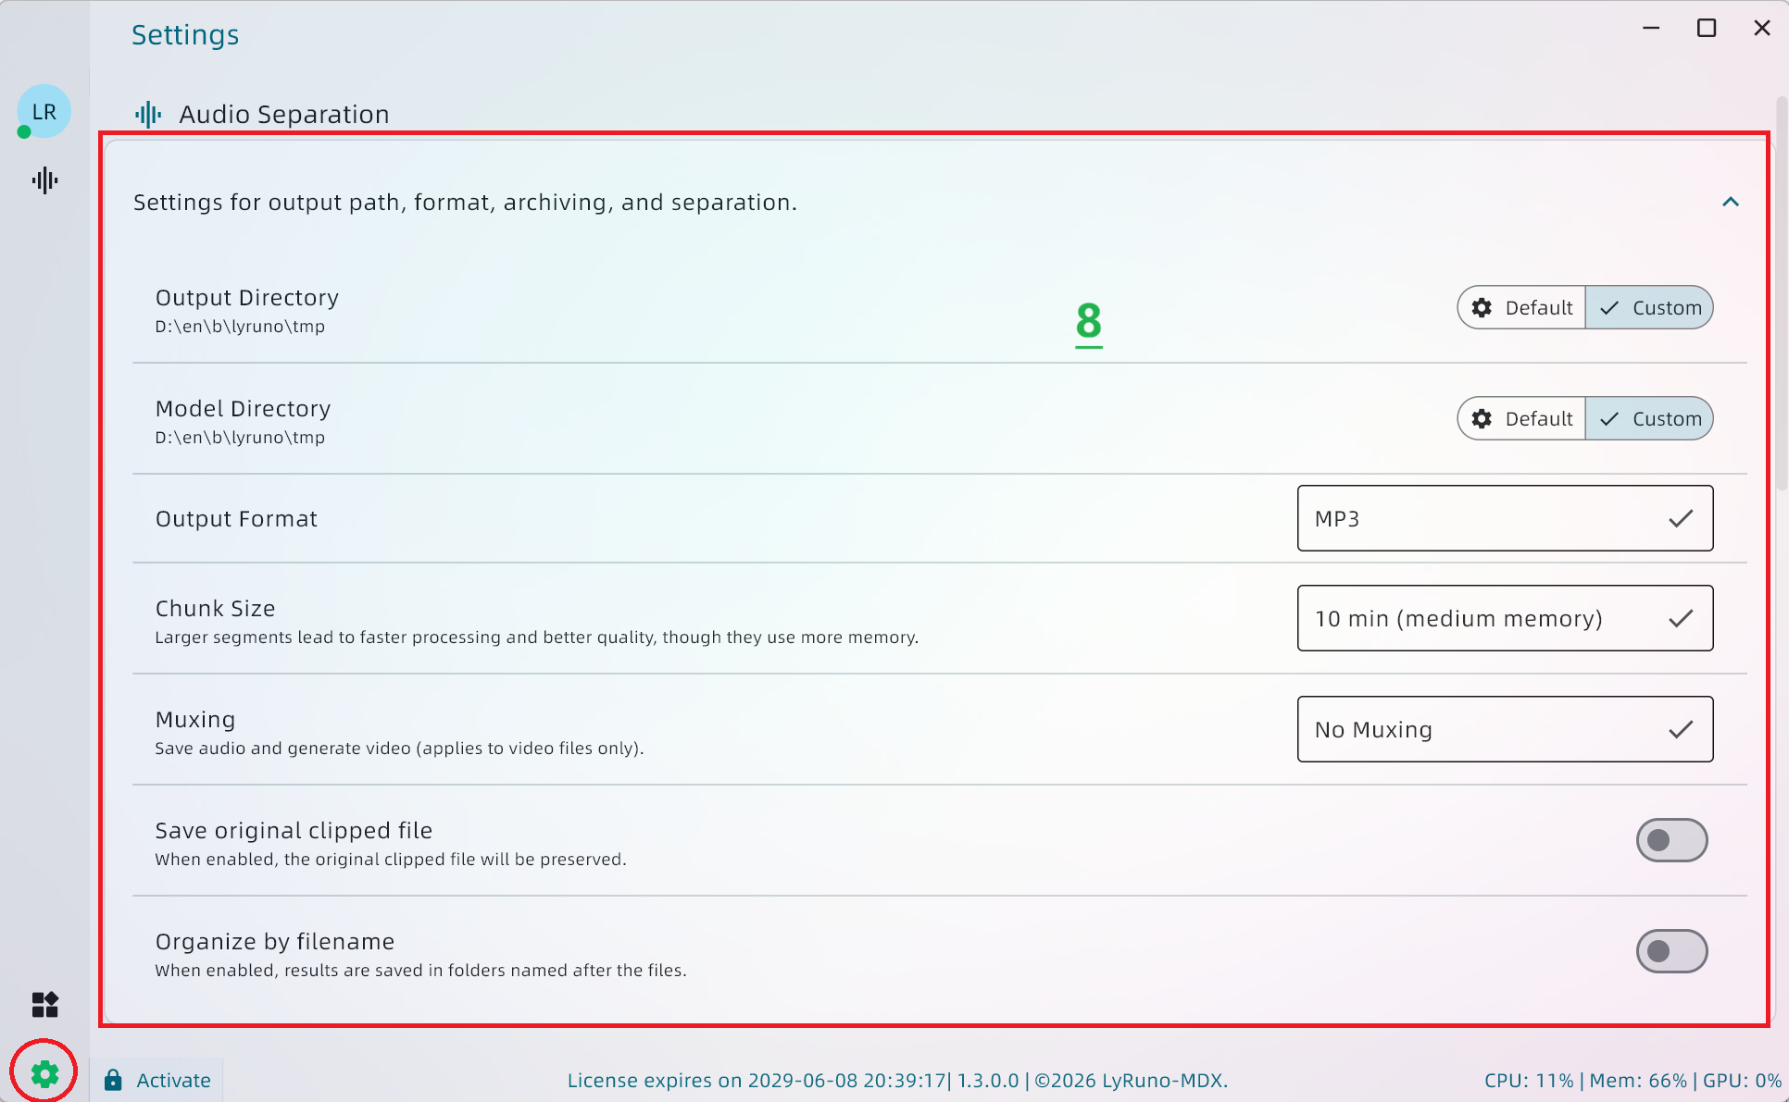The height and width of the screenshot is (1102, 1789).
Task: Open the Muxing dropdown set to No Muxing
Action: tap(1504, 729)
